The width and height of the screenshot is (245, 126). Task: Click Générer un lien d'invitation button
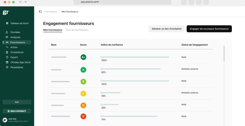pyautogui.click(x=166, y=29)
